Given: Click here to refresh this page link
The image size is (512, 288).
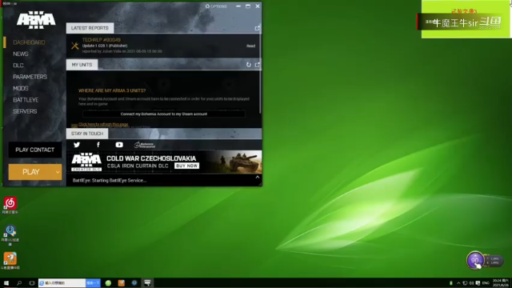Looking at the screenshot, I should coord(103,125).
